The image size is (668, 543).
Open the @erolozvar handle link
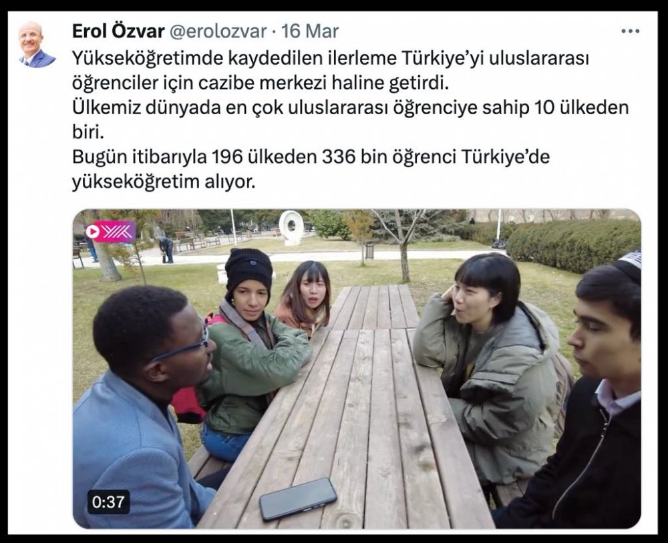(x=218, y=32)
